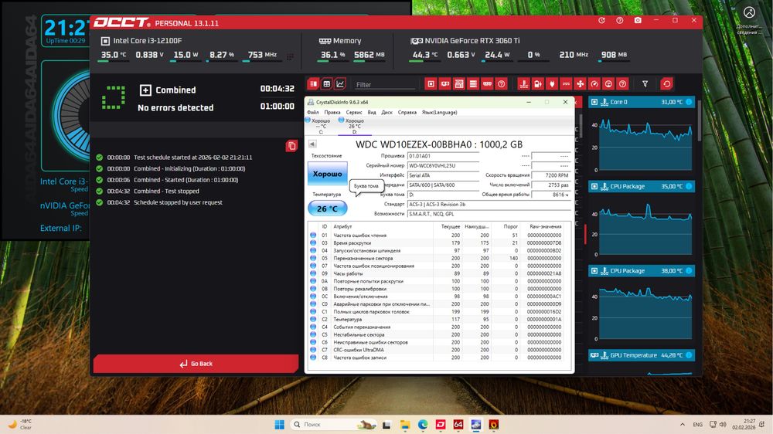The image size is (773, 434).
Task: Copy the test log with the red clipboard icon
Action: (292, 146)
